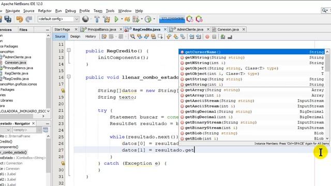
Task: Open the Navigator empty filter combo
Action: (26, 130)
